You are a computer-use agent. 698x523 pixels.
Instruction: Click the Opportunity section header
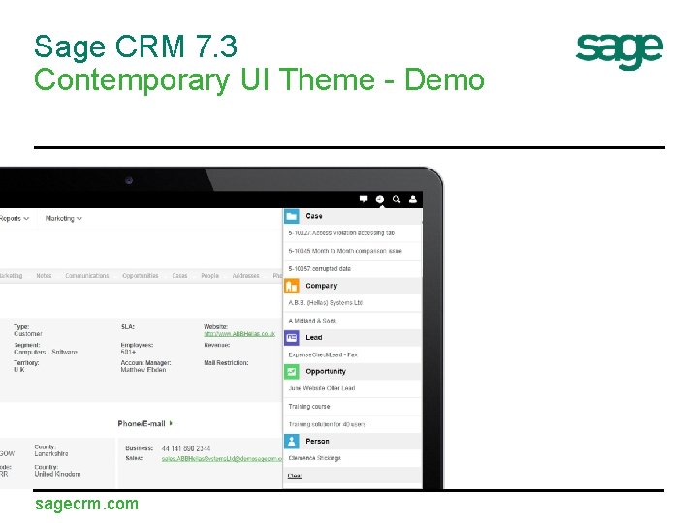[353, 371]
